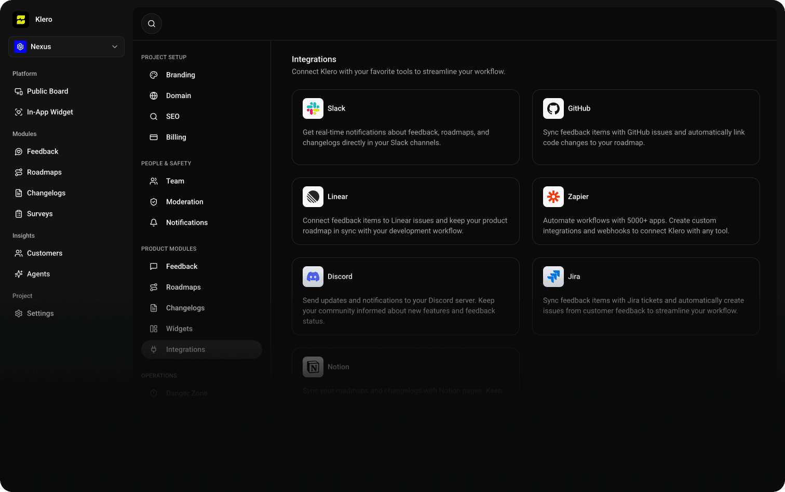Click the Billing card icon
Viewport: 785px width, 492px height.
click(x=154, y=137)
